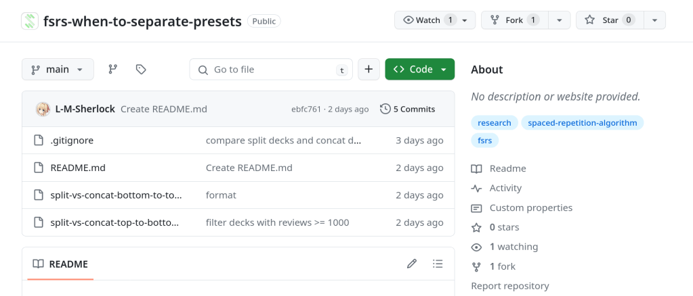The image size is (693, 296).
Task: Open the tags icon
Action: [141, 69]
